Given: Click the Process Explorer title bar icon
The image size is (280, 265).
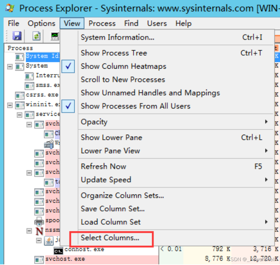Looking at the screenshot, I should coord(10,8).
